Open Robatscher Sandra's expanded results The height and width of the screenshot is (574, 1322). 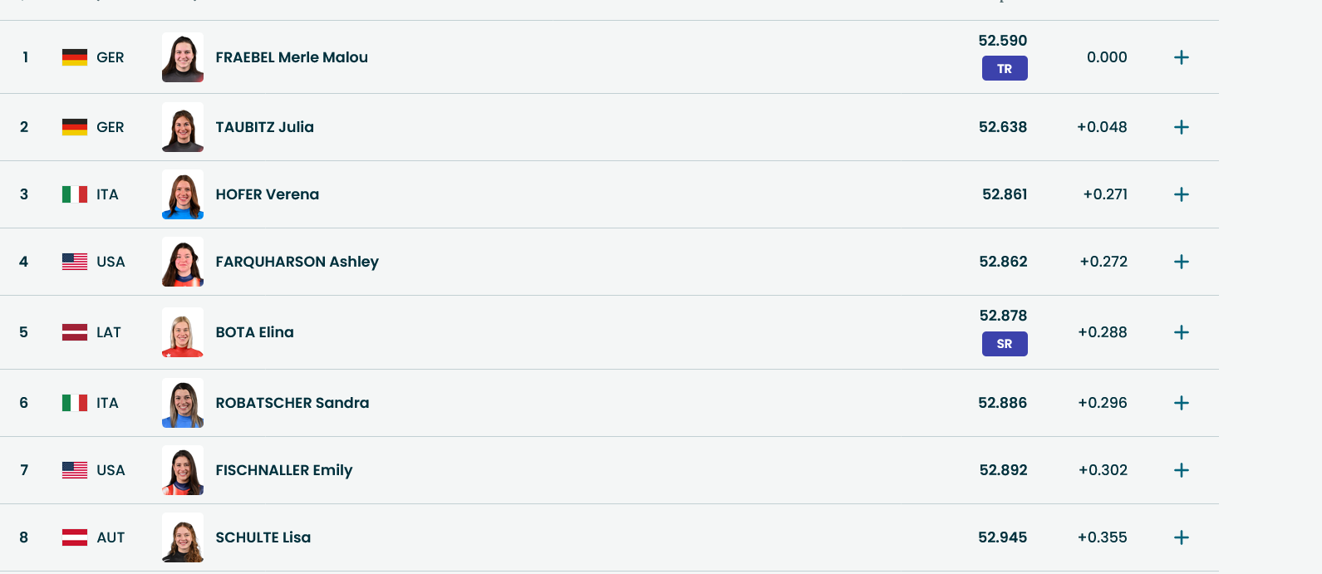1181,403
